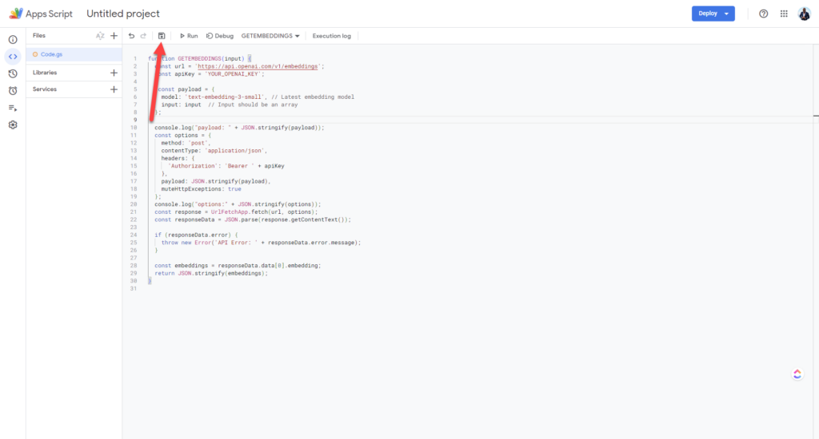The image size is (819, 439).
Task: Click the Undo arrow icon
Action: click(x=131, y=36)
